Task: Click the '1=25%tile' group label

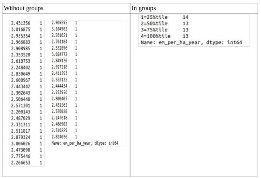Action: click(154, 17)
